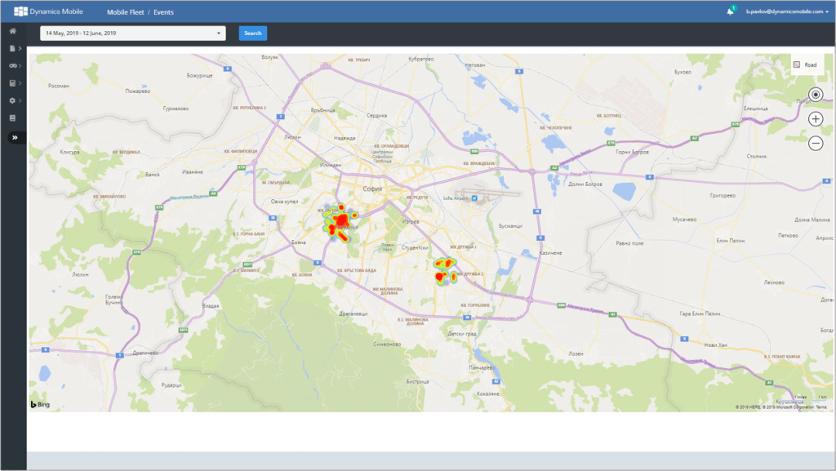The width and height of the screenshot is (836, 471).
Task: Expand the chain link menu chevron
Action: [20, 65]
